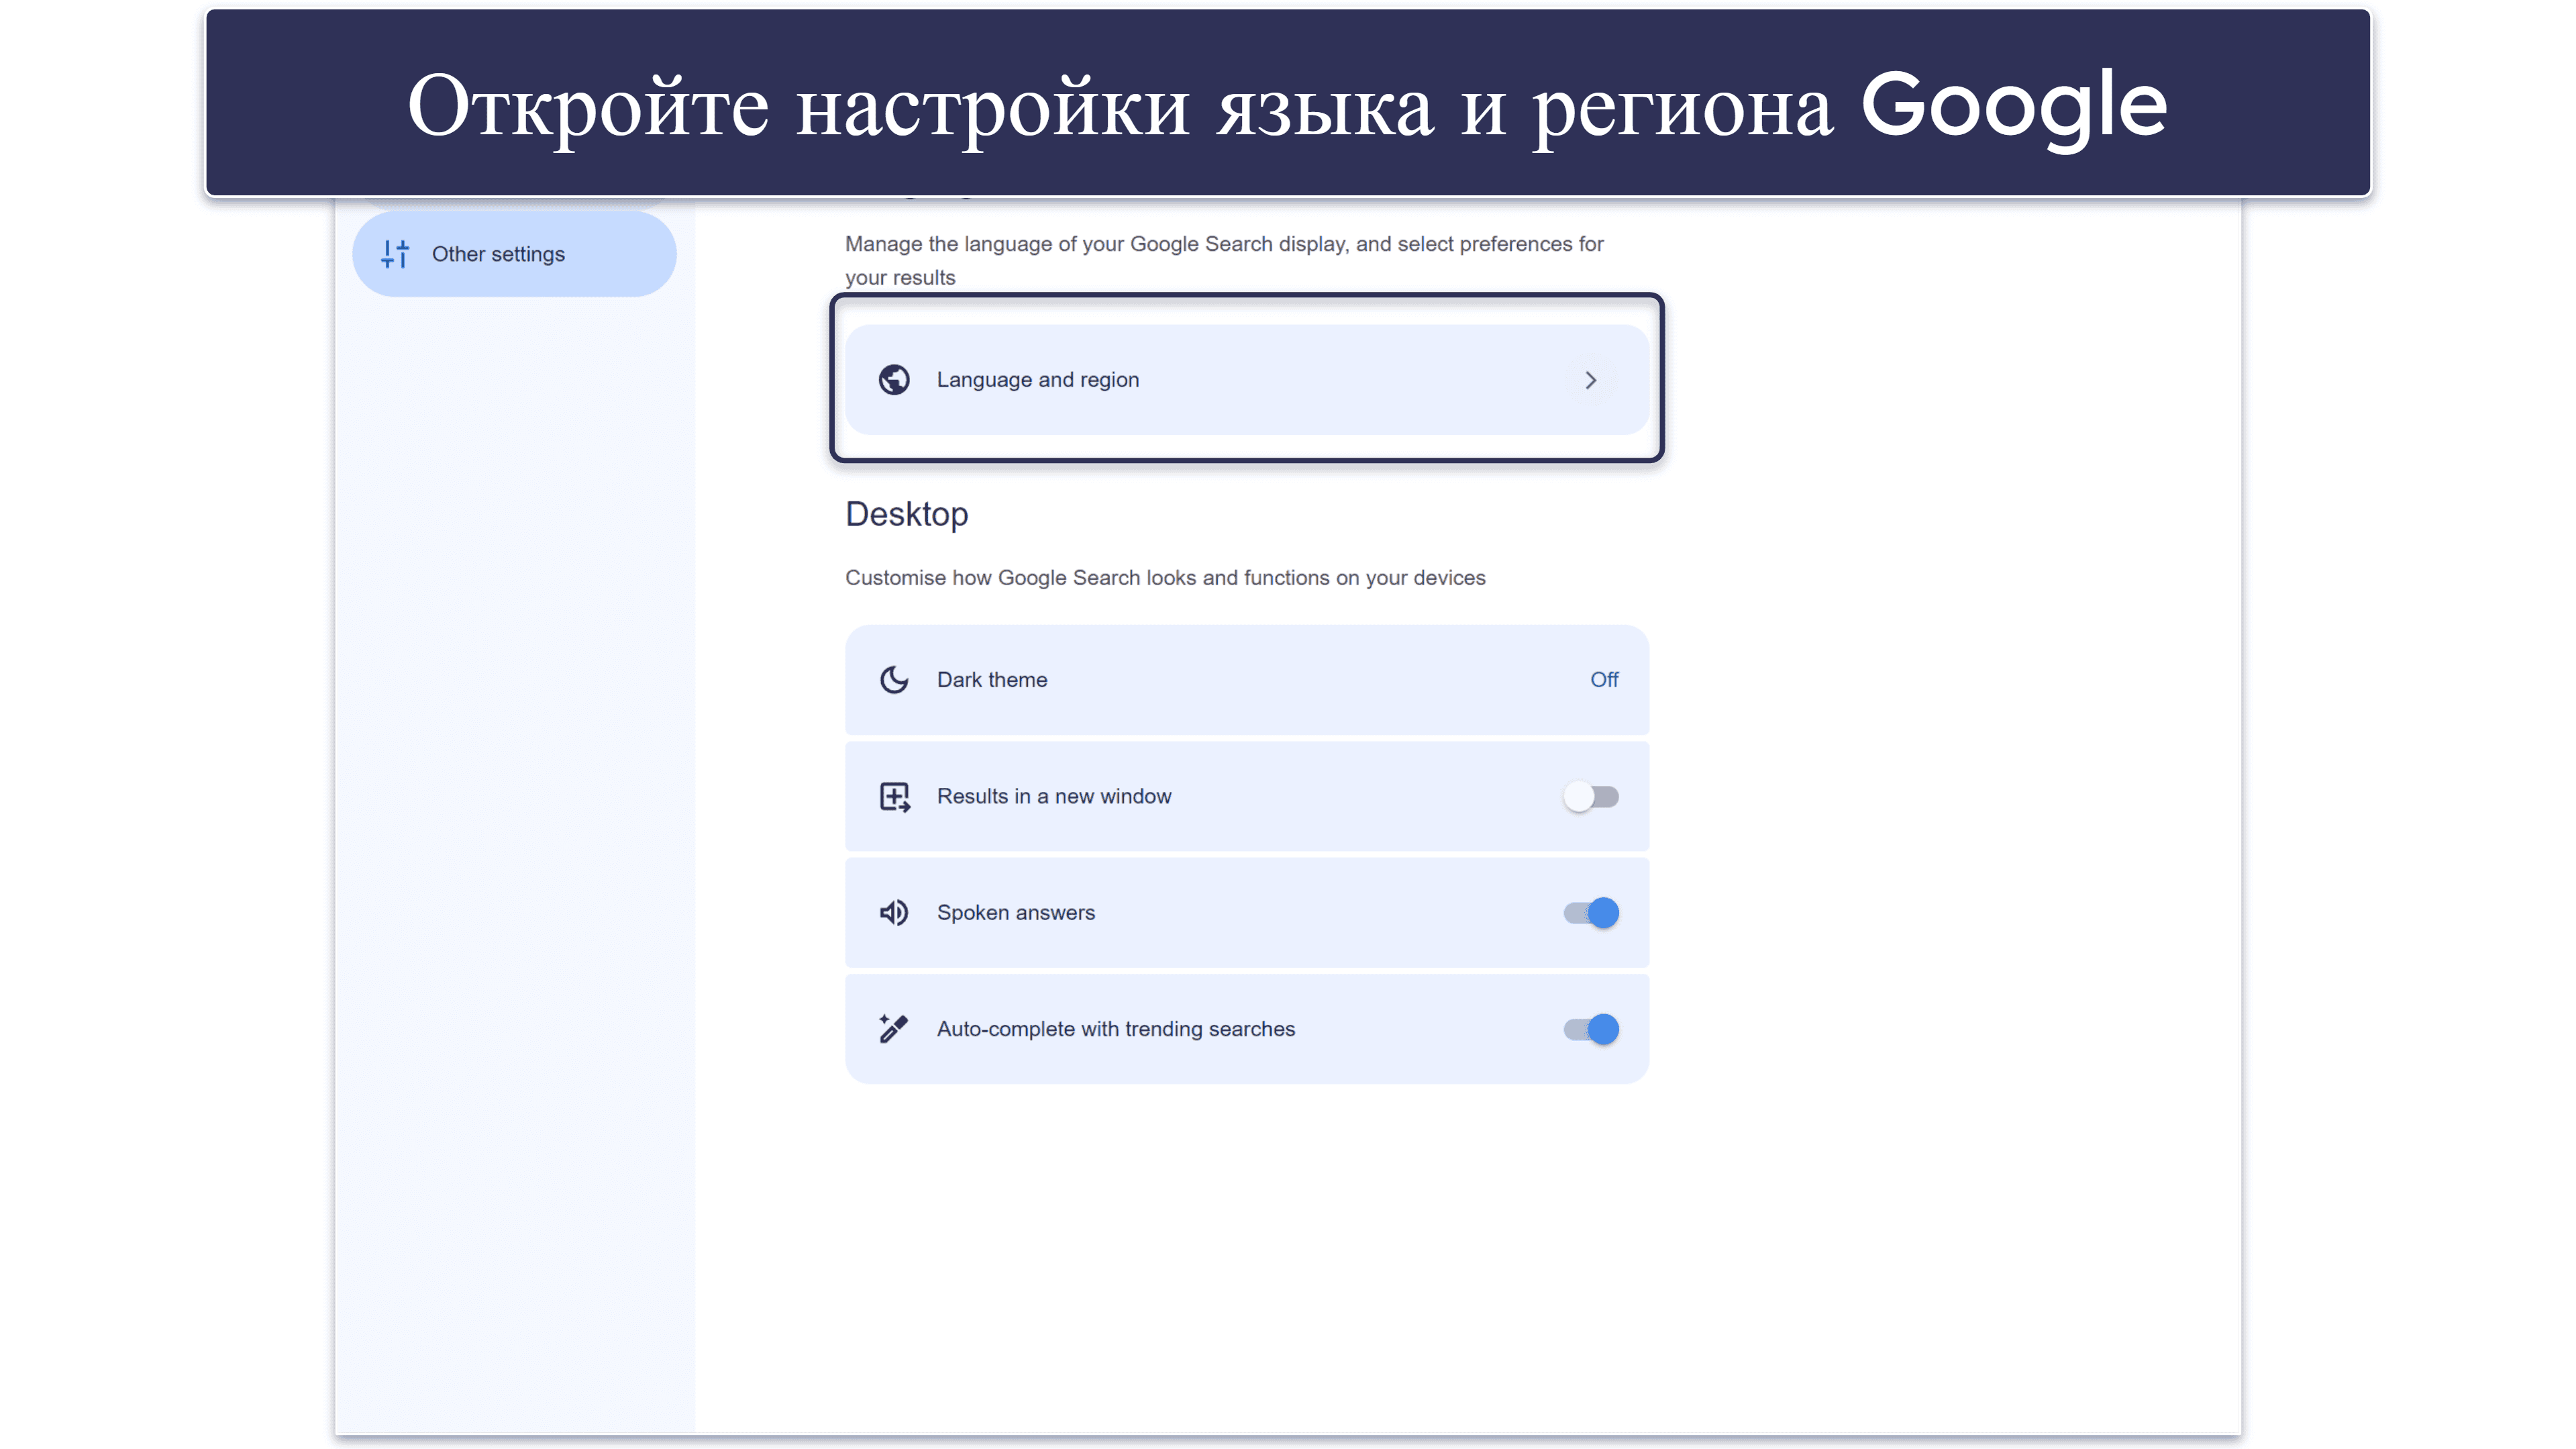Screen dimensions: 2576x1449
Task: Click the 'Manage the language of your Google Search' text
Action: tap(1224, 261)
